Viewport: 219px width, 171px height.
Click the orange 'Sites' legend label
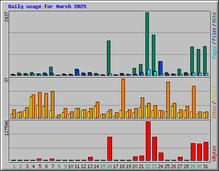coord(214,112)
